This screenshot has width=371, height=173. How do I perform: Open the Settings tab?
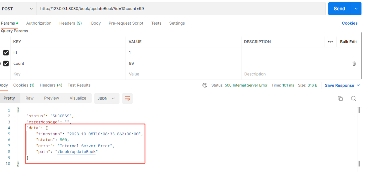click(177, 23)
